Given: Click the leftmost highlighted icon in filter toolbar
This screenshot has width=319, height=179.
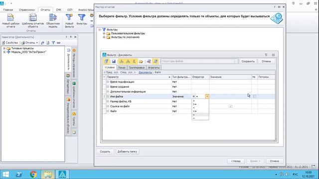Looking at the screenshot, I should [x=106, y=61].
